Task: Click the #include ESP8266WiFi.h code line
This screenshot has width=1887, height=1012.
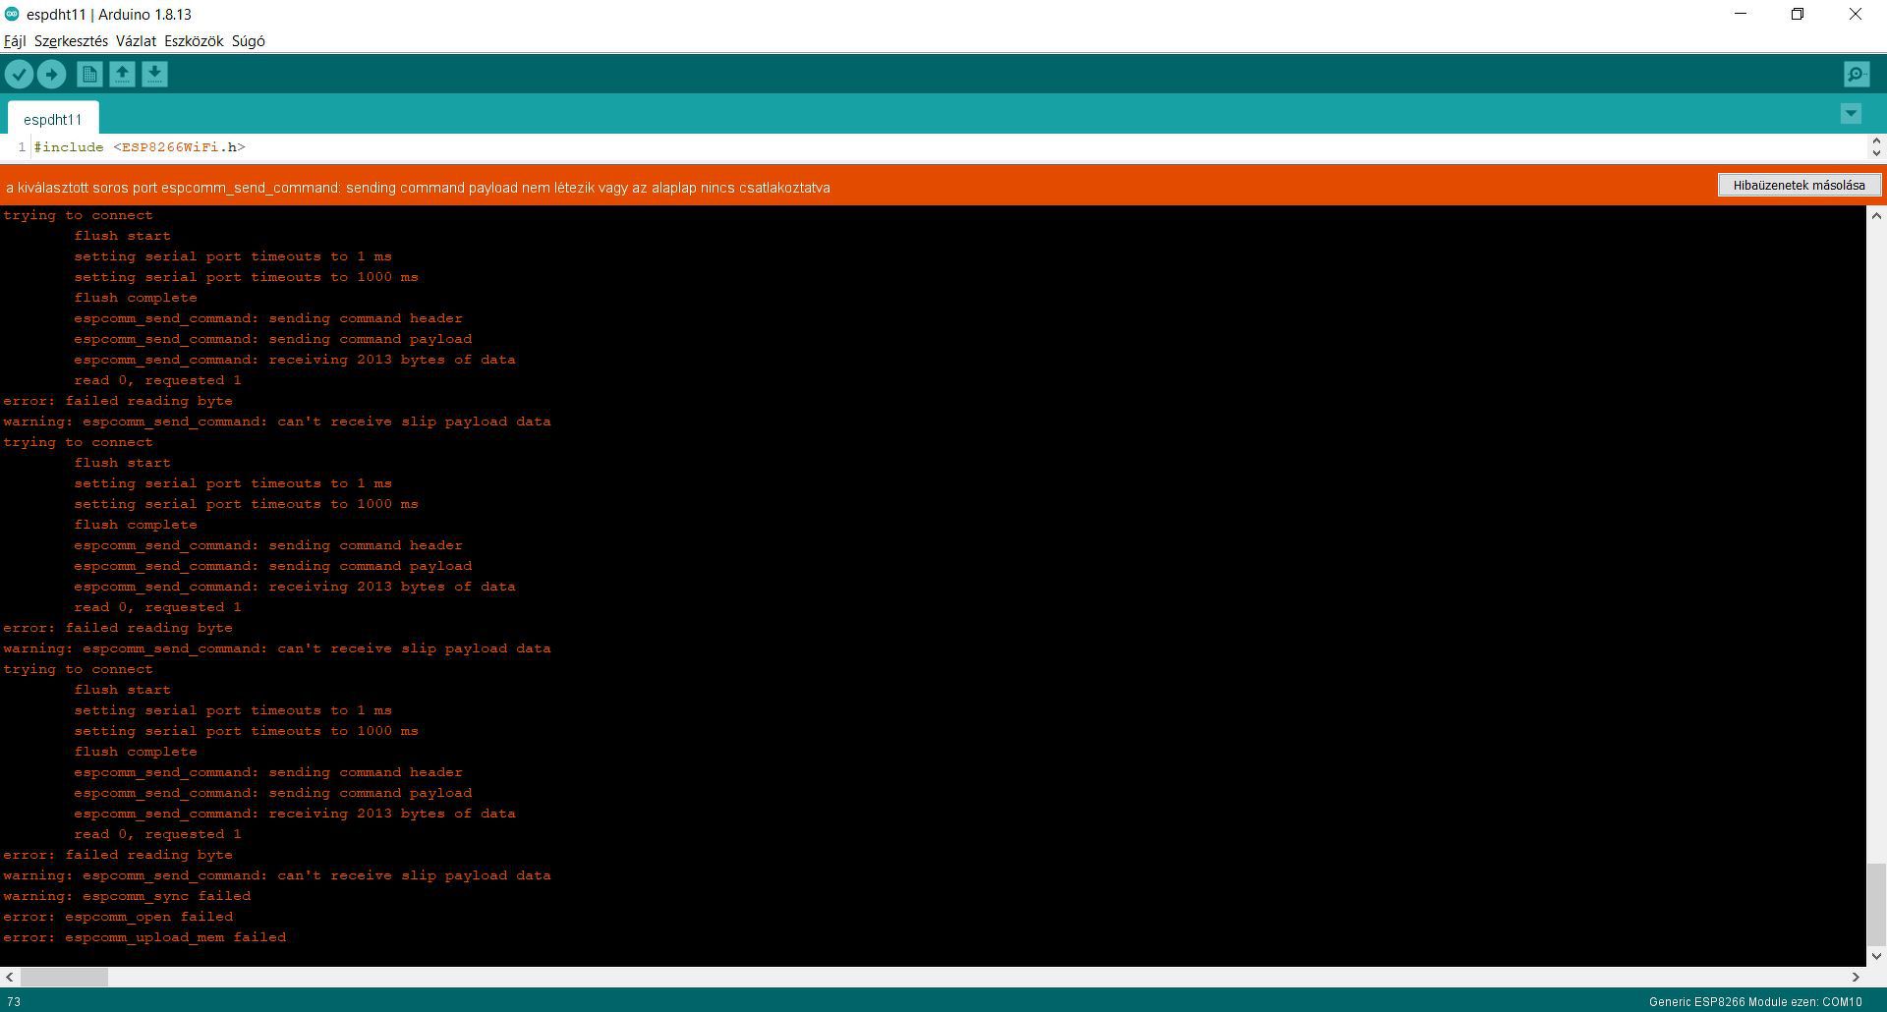Action: [x=140, y=147]
